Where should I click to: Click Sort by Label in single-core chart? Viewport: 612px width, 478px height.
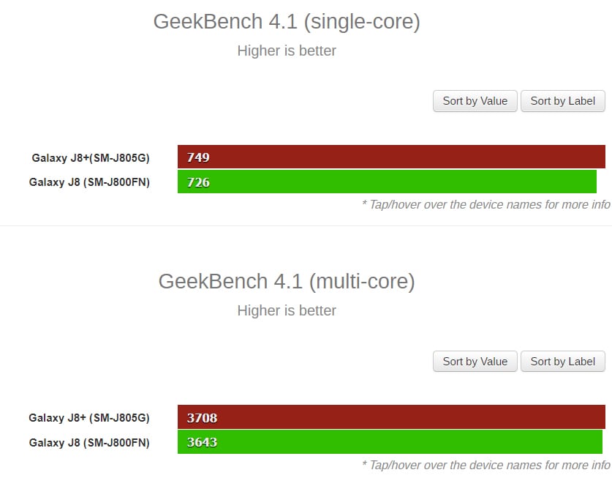563,101
